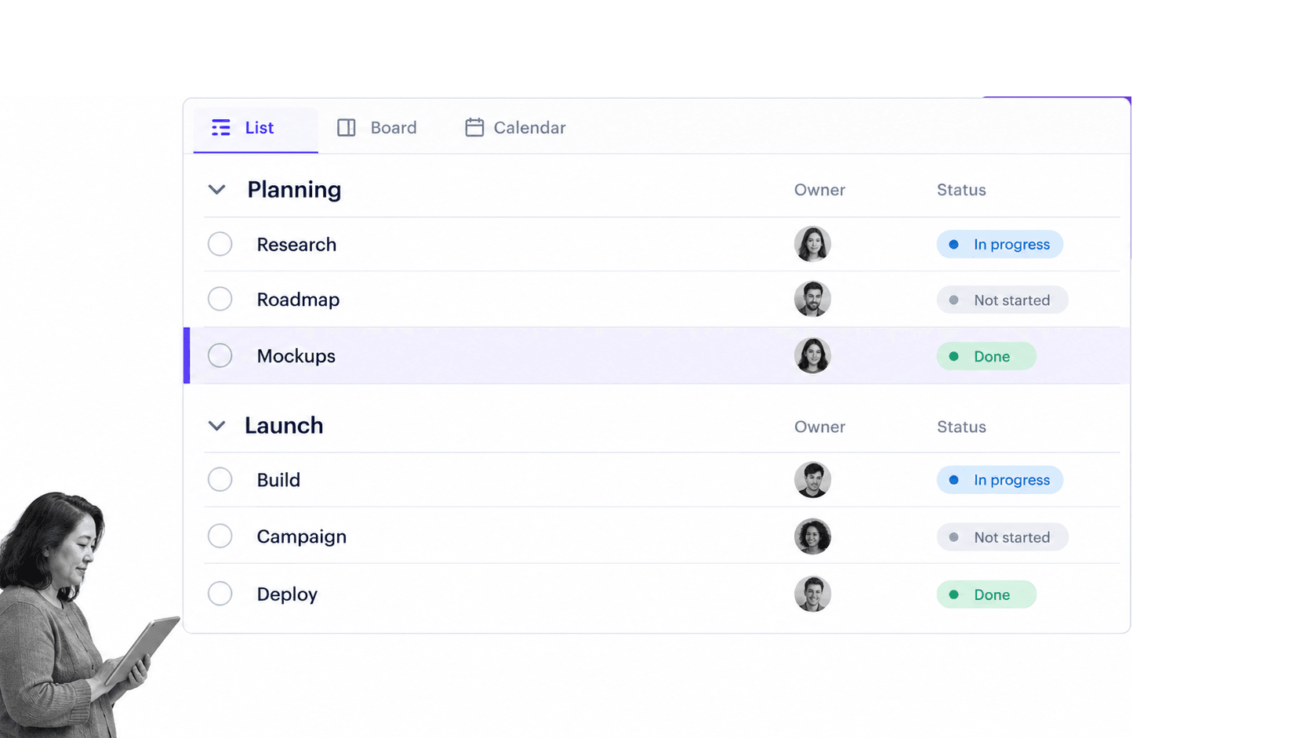Click the List view icon

click(221, 128)
